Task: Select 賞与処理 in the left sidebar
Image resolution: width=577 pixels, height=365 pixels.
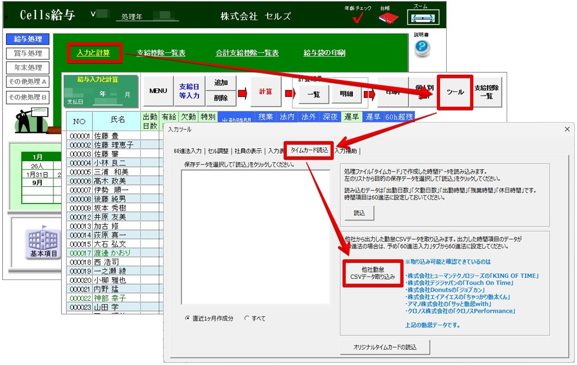Action: [x=28, y=53]
